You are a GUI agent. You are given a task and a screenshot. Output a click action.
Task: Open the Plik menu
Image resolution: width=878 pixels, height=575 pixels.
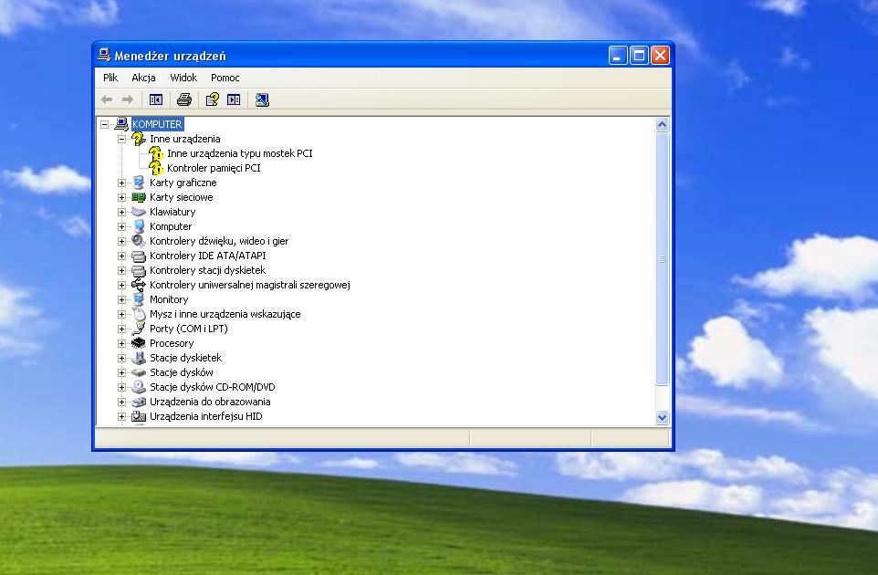point(110,78)
